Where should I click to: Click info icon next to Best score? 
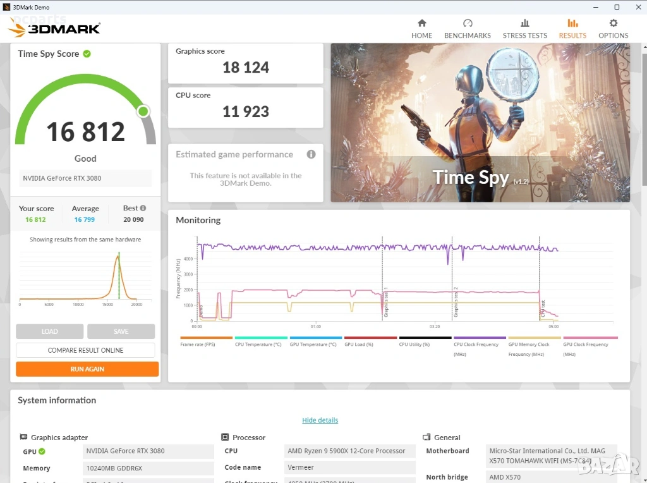coord(143,208)
